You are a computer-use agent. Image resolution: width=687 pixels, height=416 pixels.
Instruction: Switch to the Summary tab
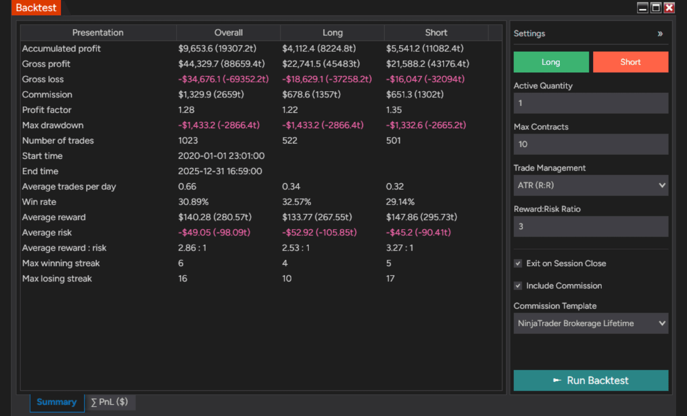pos(57,402)
